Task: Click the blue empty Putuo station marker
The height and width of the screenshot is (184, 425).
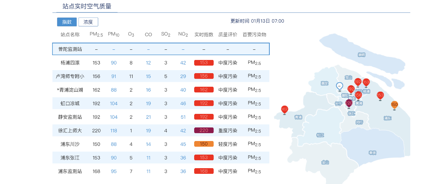Action: (x=339, y=86)
